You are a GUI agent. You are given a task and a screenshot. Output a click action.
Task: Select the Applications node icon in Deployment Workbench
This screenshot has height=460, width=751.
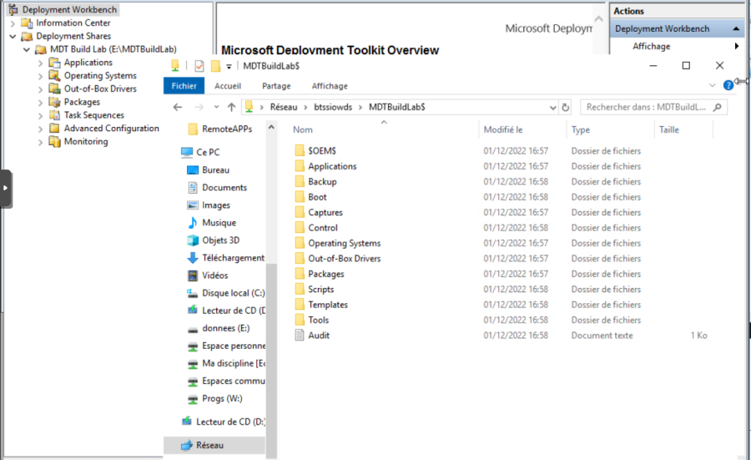pos(54,63)
